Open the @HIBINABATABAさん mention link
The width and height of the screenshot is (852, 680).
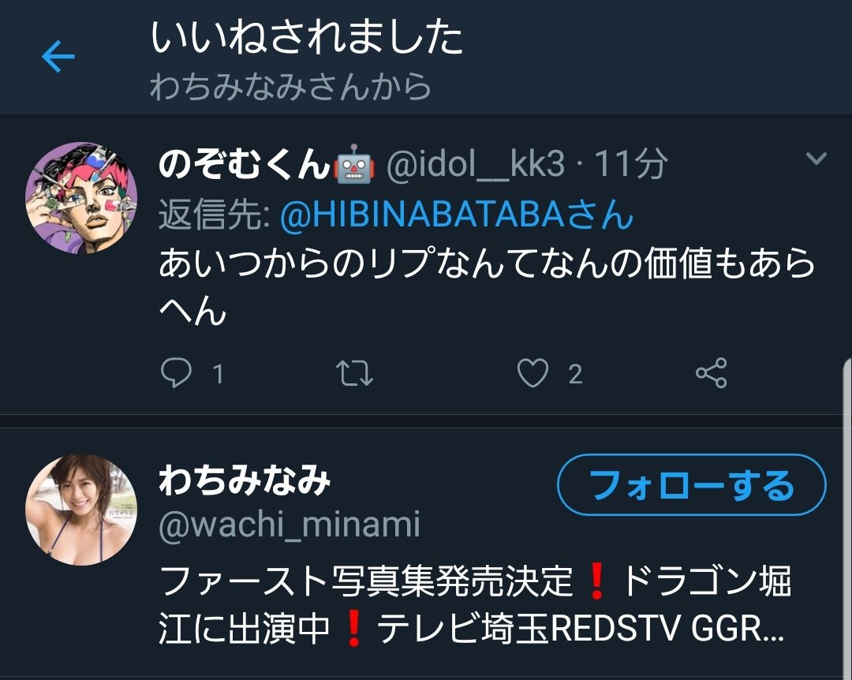point(457,214)
